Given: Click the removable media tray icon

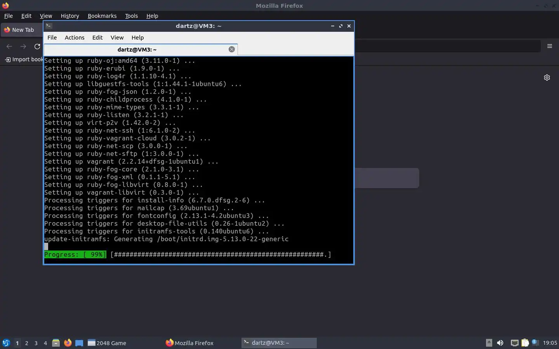Looking at the screenshot, I should [x=489, y=343].
